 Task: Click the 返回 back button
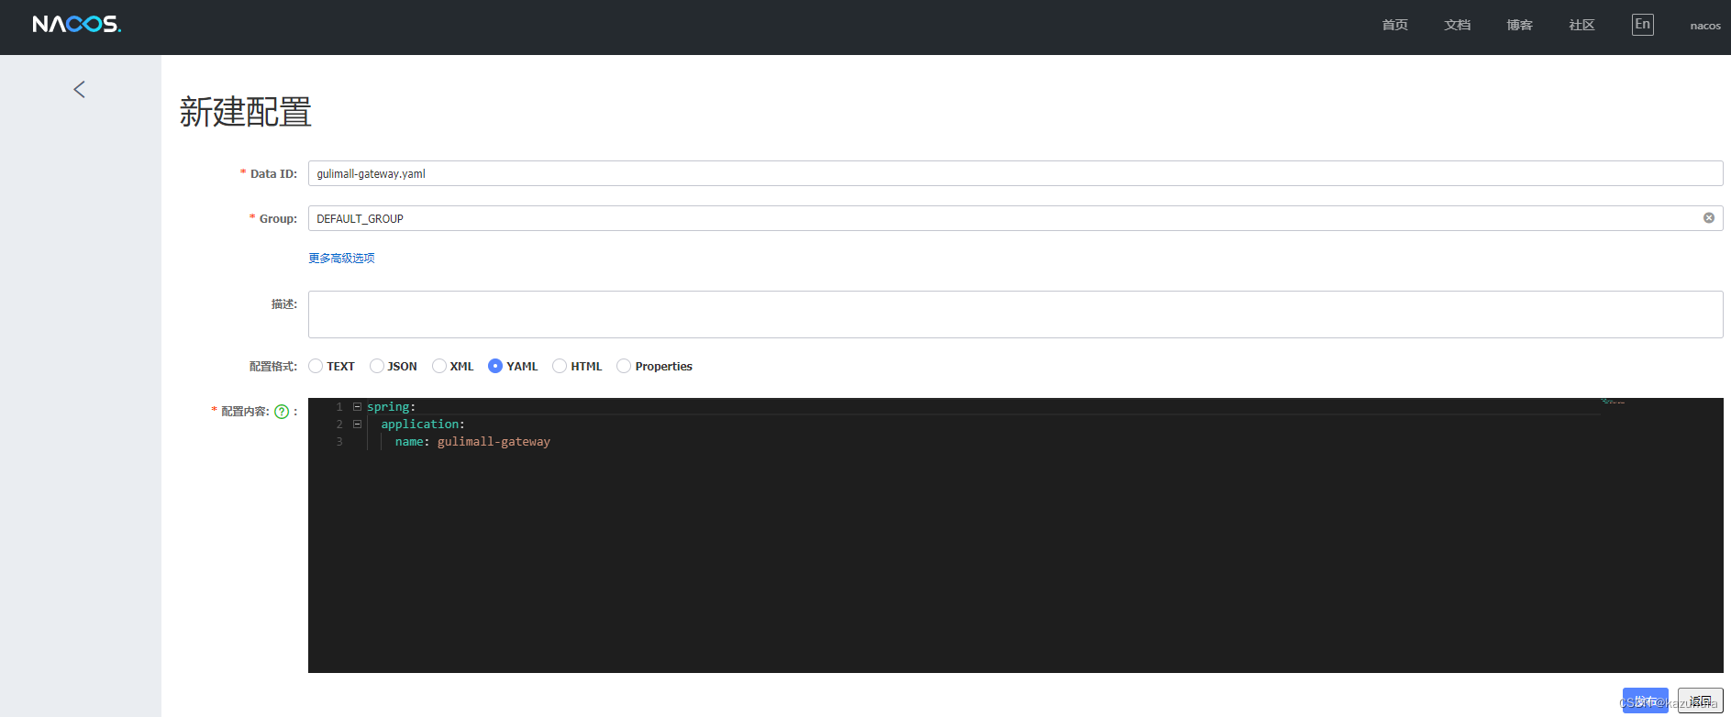1701,701
